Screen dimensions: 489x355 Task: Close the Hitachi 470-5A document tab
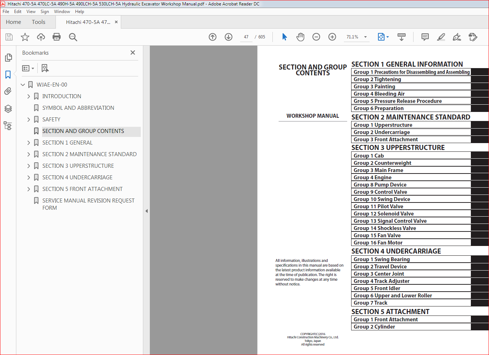[116, 22]
